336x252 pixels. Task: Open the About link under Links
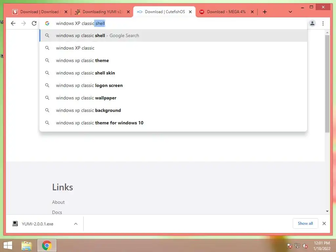pyautogui.click(x=58, y=202)
